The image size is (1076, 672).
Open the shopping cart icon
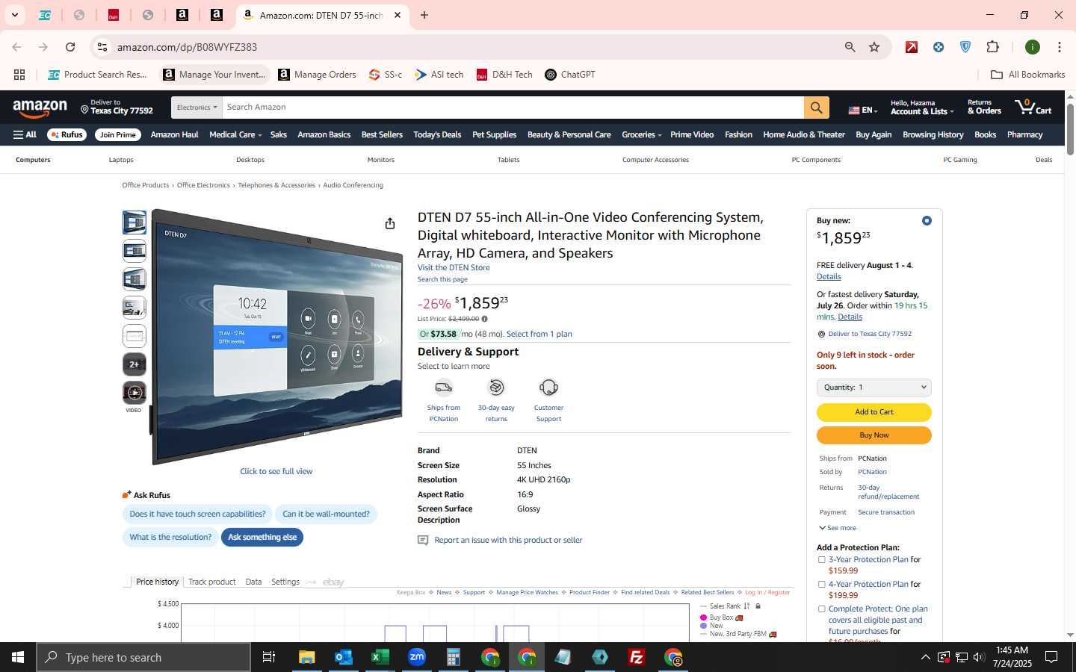1033,107
